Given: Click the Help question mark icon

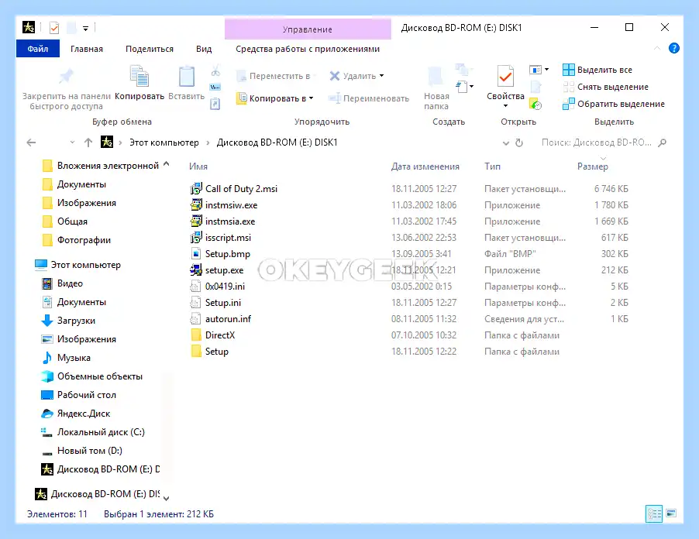Looking at the screenshot, I should tap(673, 48).
